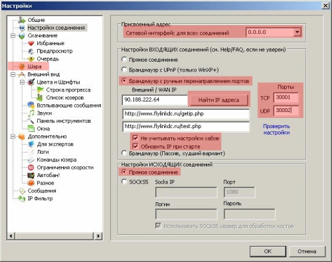
Task: Click the yellow Очередь queue icon
Action: (31, 59)
